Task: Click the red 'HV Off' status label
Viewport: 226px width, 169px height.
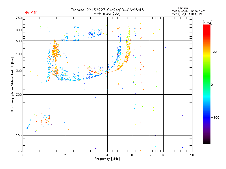Action: (31, 13)
